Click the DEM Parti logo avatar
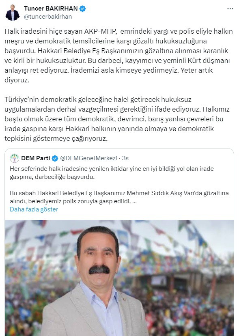This screenshot has width=239, height=336. pos(15,158)
